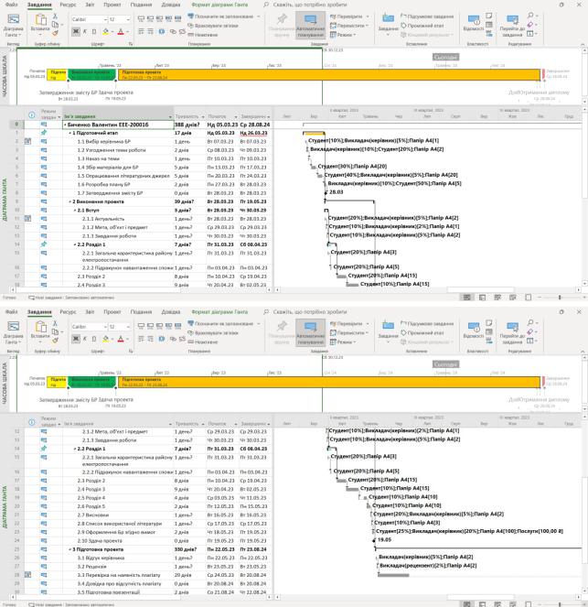Click the Tell me search field in top window
Screen dimensions: 588x607
310,5
